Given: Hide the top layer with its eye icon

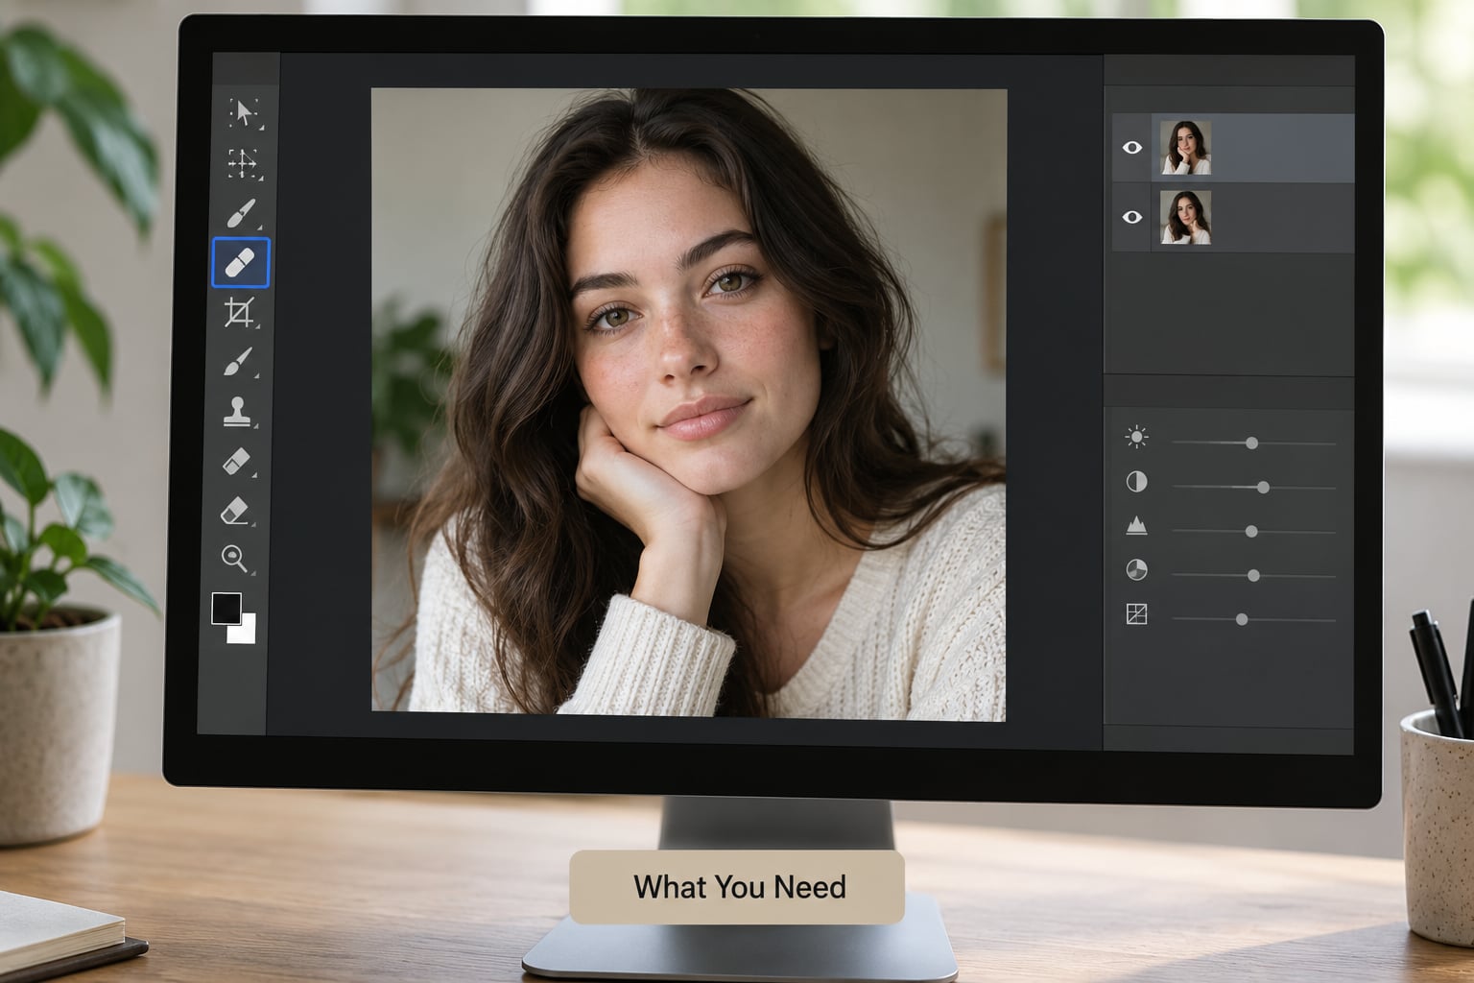Looking at the screenshot, I should click(1132, 148).
